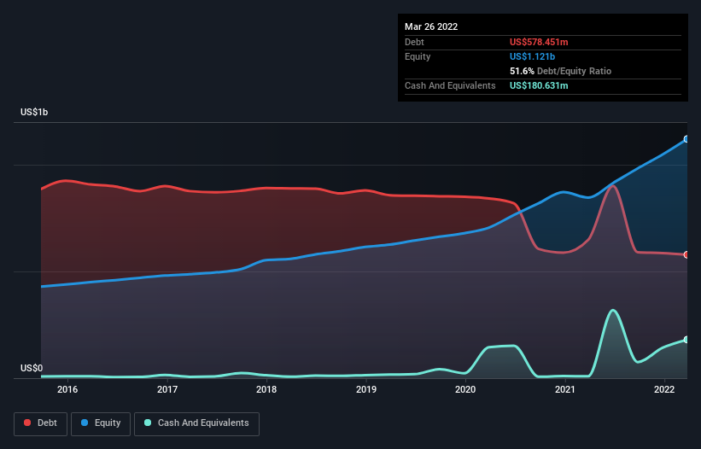Click the US$180.631m cash value
The height and width of the screenshot is (449, 701).
tap(539, 85)
